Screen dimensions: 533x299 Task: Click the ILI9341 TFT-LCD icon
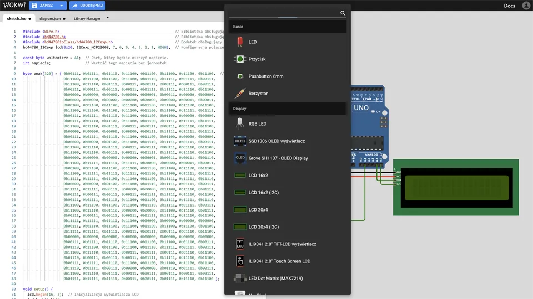(x=240, y=244)
